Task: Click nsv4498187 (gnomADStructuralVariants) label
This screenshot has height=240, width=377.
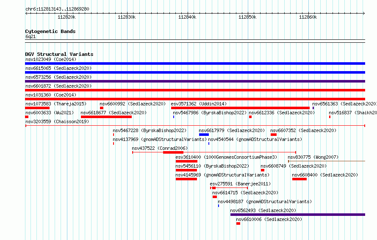Action: pos(265,201)
